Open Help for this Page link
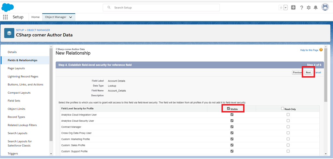 (309, 50)
